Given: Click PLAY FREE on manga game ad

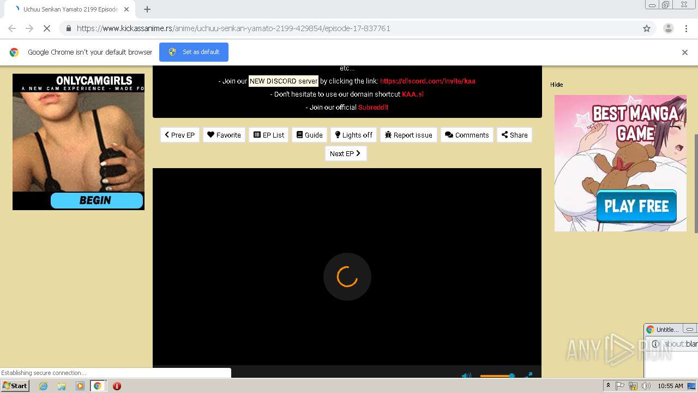Looking at the screenshot, I should pyautogui.click(x=636, y=206).
